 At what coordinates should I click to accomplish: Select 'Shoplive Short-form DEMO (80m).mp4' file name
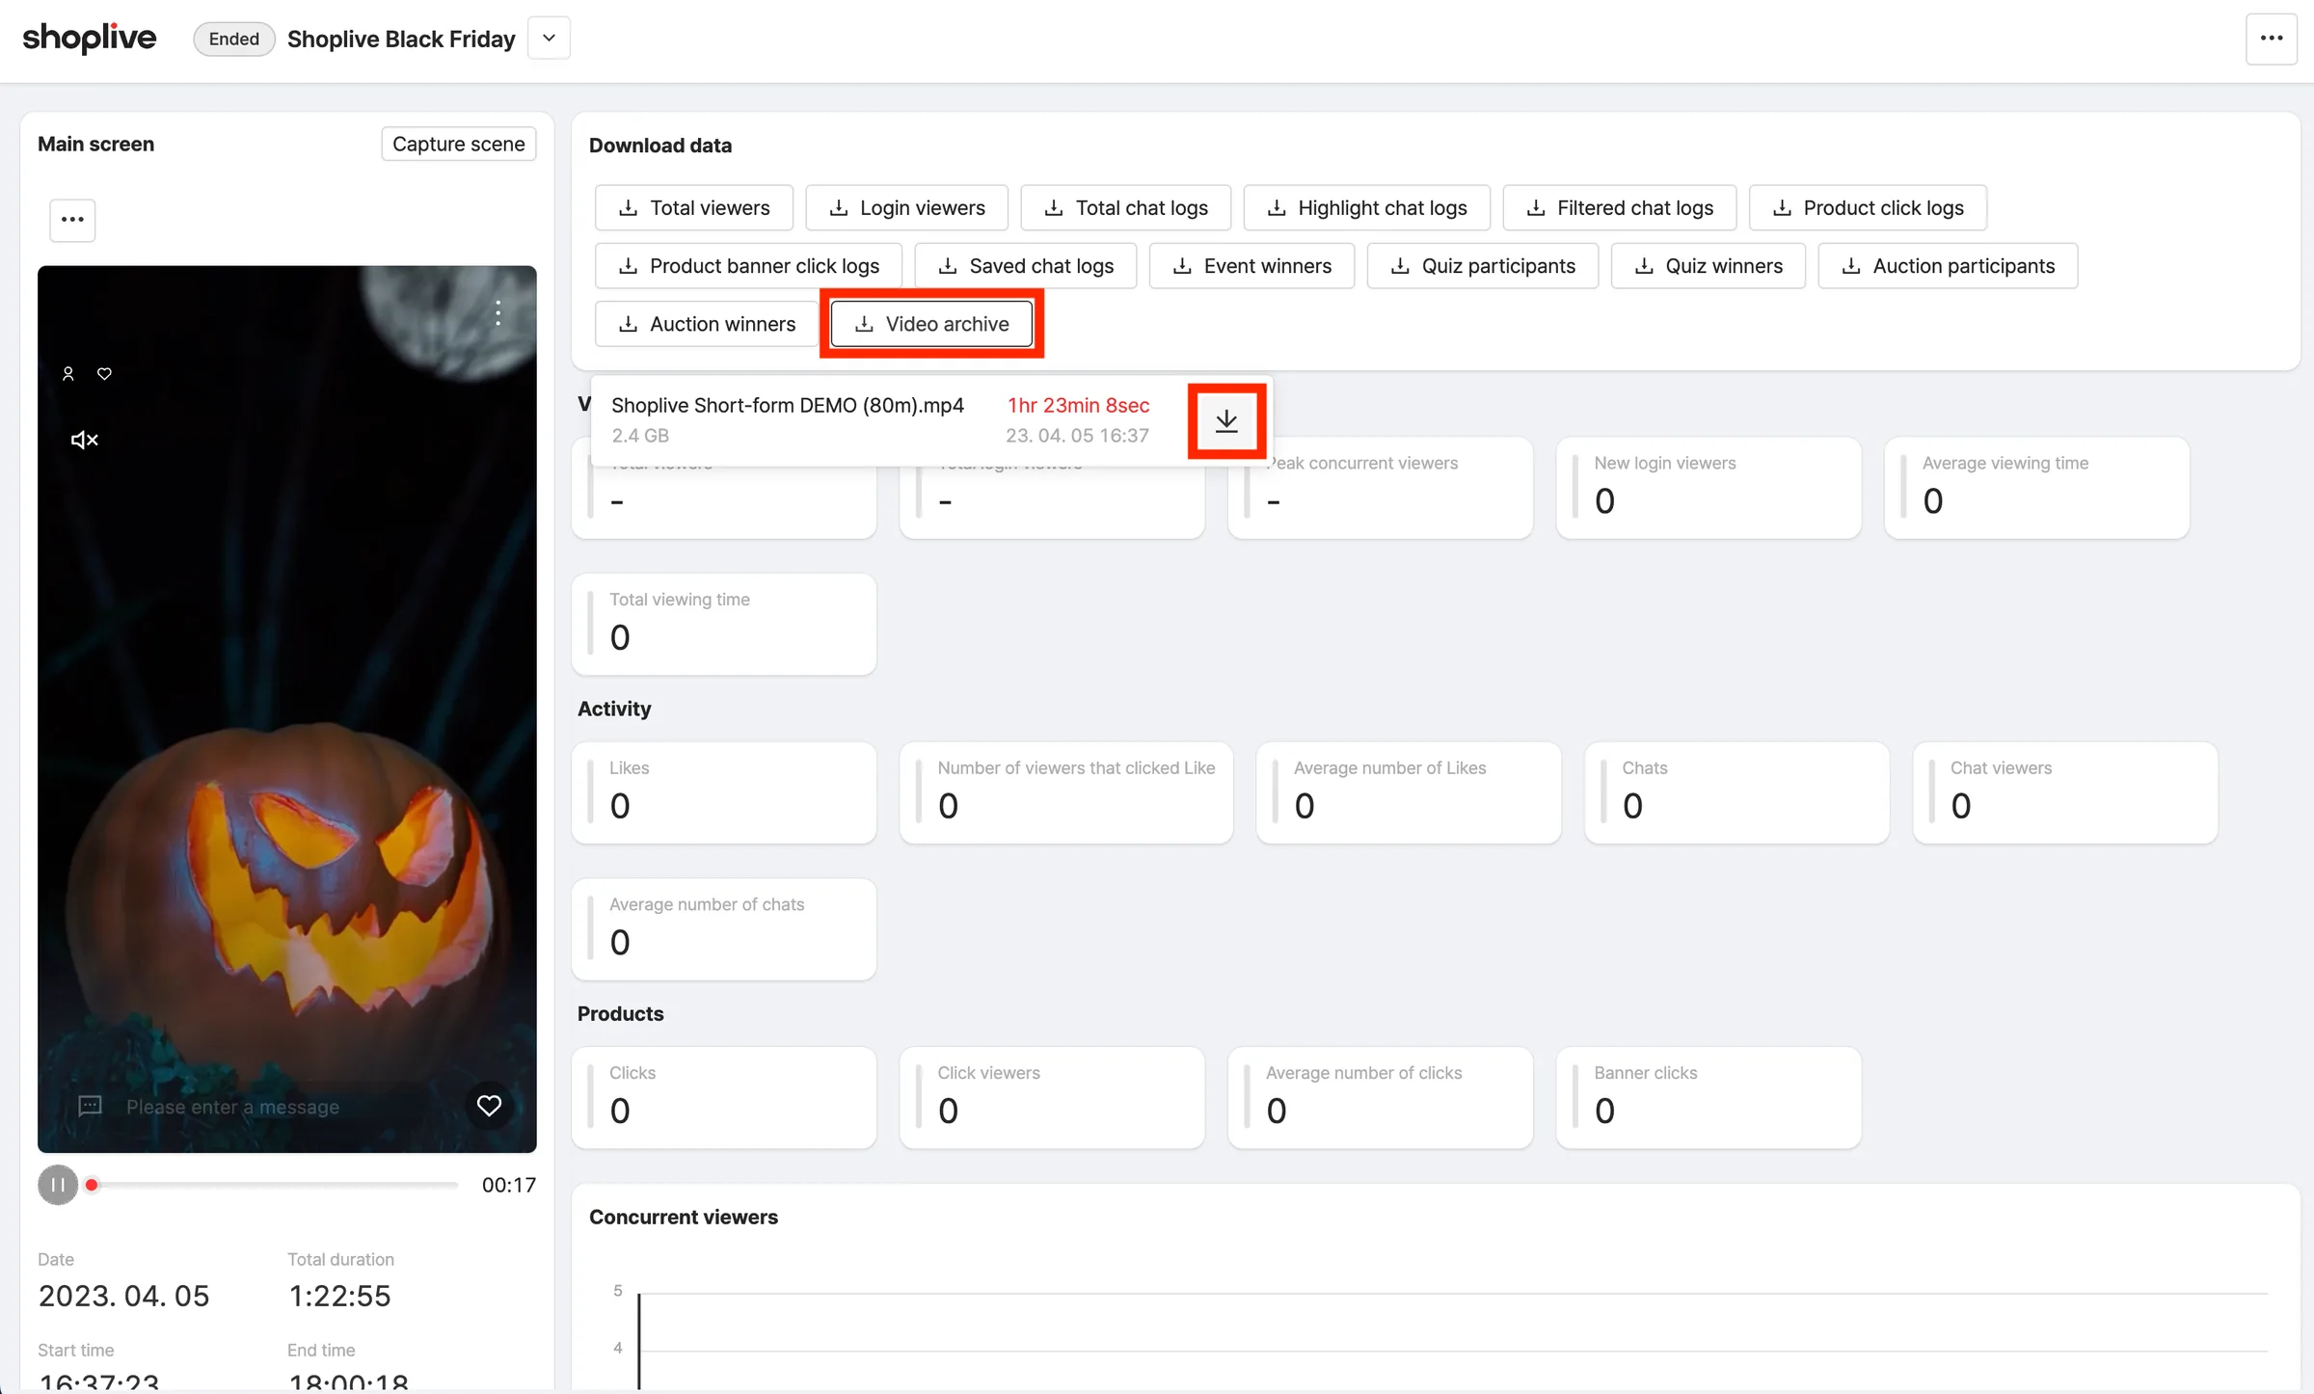[787, 406]
